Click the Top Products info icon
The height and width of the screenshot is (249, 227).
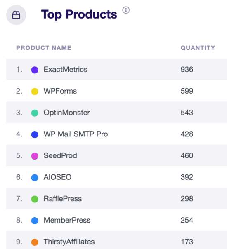pos(126,10)
